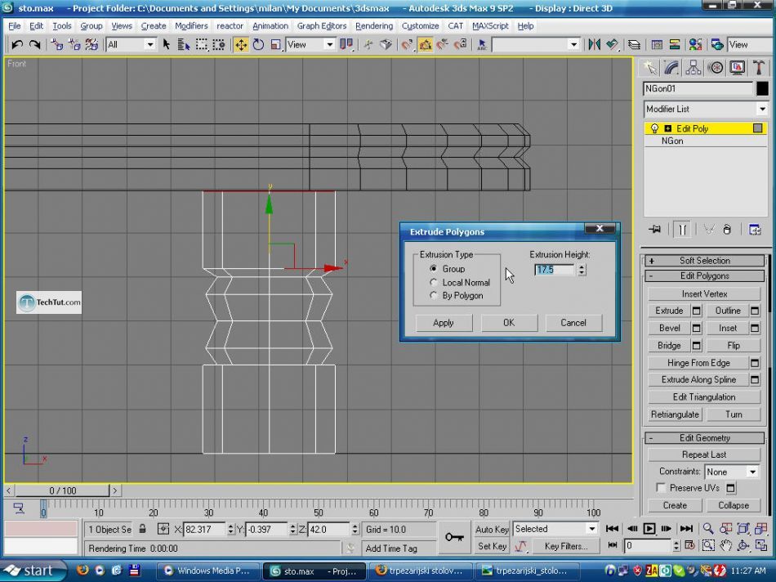Open reference coordinate View dropdown

tap(329, 45)
